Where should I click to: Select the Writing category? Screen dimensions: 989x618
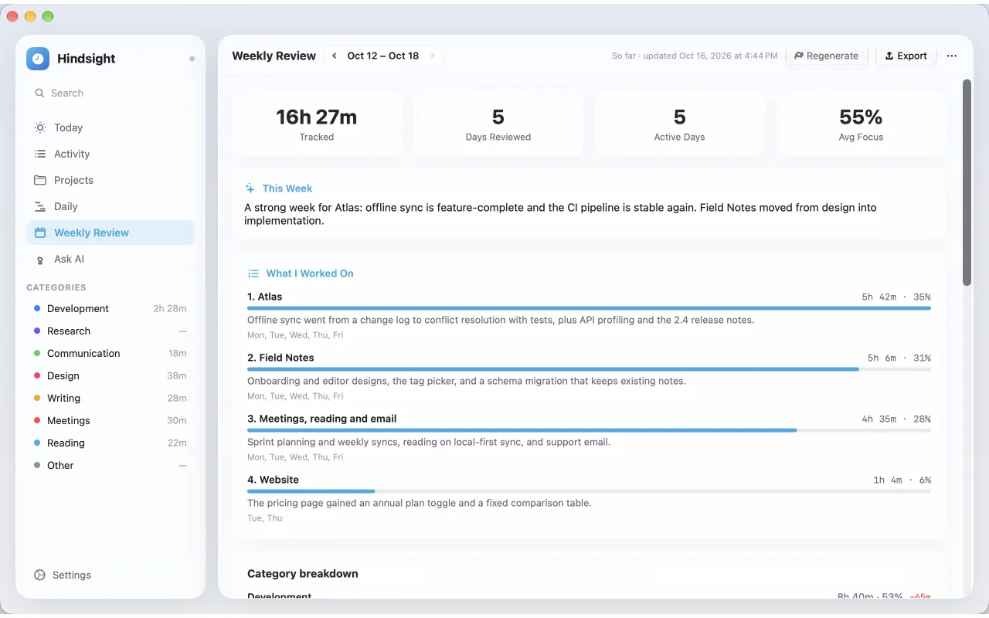110,398
